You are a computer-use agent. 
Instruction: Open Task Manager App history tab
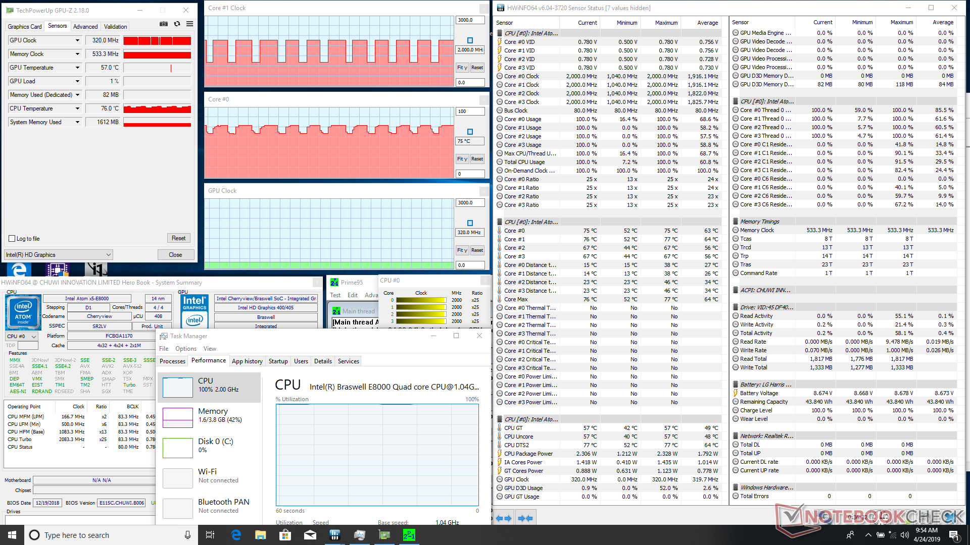[x=247, y=361]
